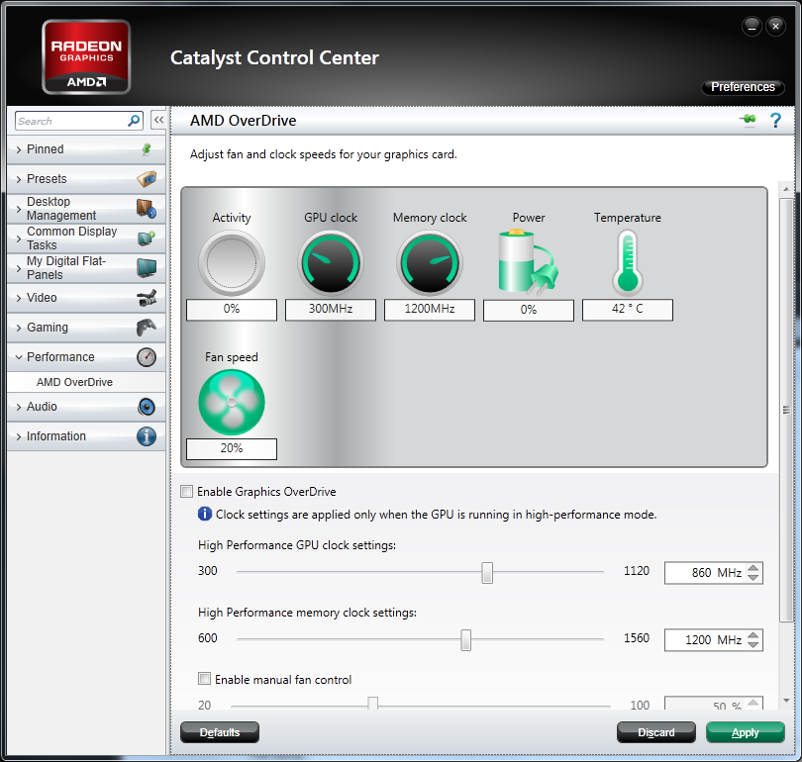The height and width of the screenshot is (762, 802).
Task: Click the GPU clock gauge icon
Action: click(331, 263)
